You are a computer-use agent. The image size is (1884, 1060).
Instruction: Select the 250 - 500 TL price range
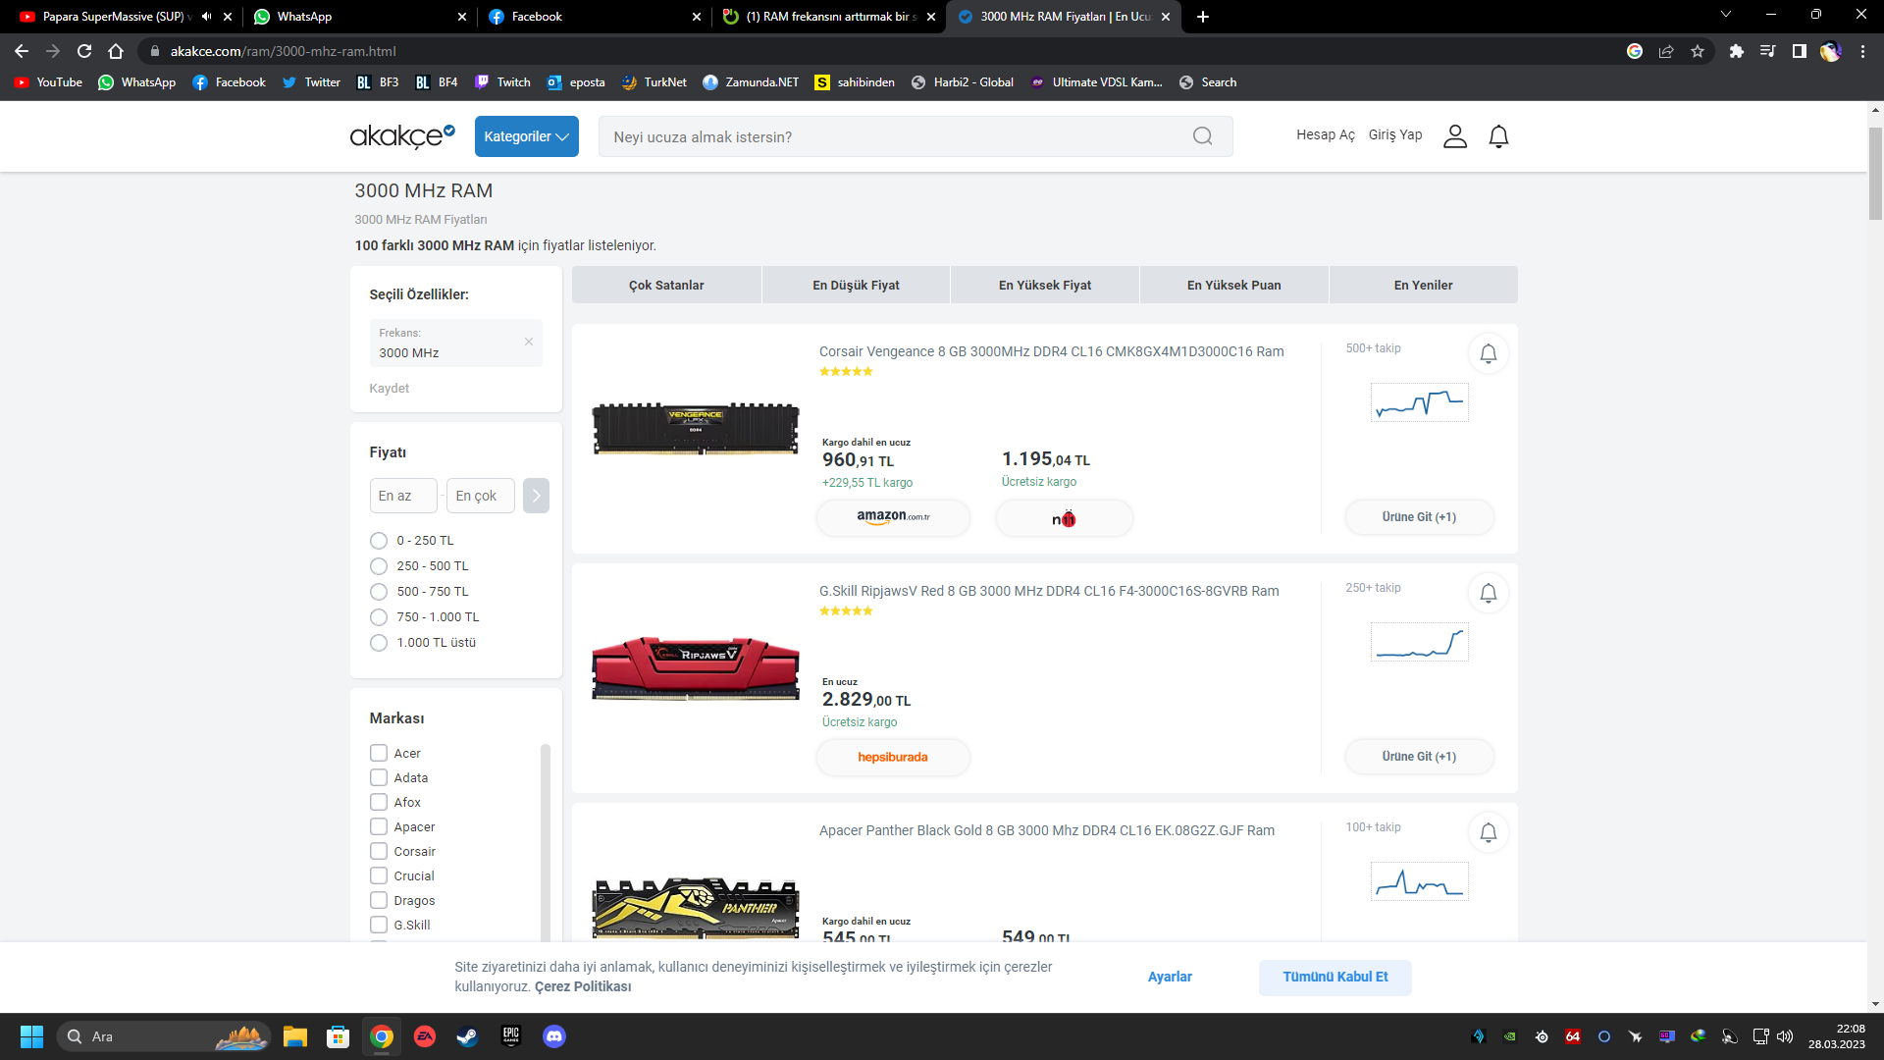point(379,566)
